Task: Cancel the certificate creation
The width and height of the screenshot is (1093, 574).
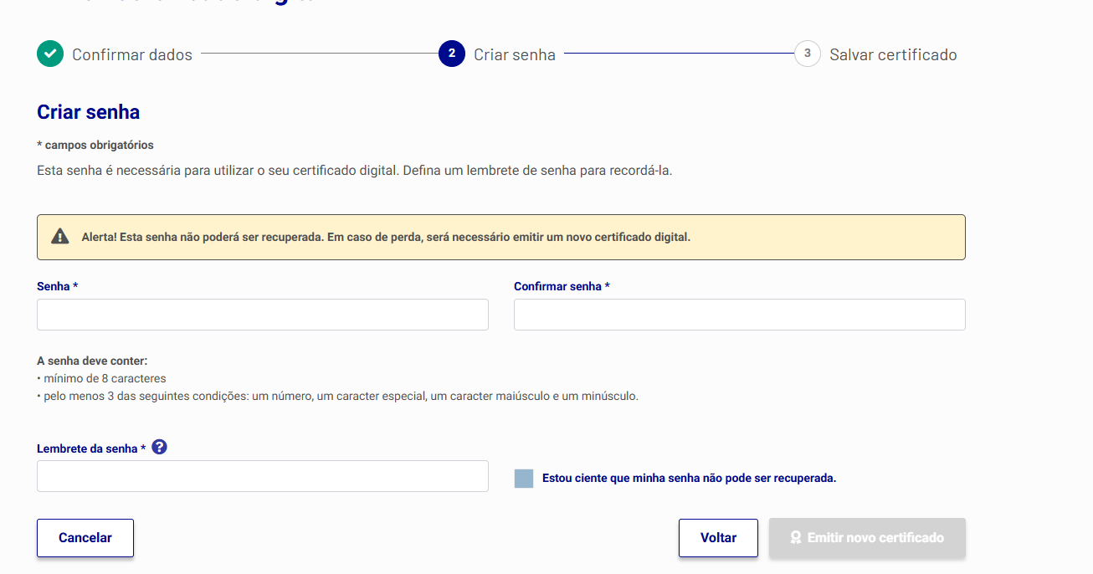Action: (85, 538)
